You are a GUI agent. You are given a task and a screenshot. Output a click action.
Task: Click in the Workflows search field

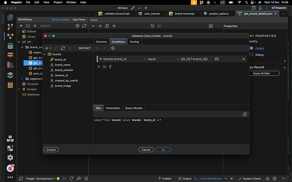click(x=57, y=26)
